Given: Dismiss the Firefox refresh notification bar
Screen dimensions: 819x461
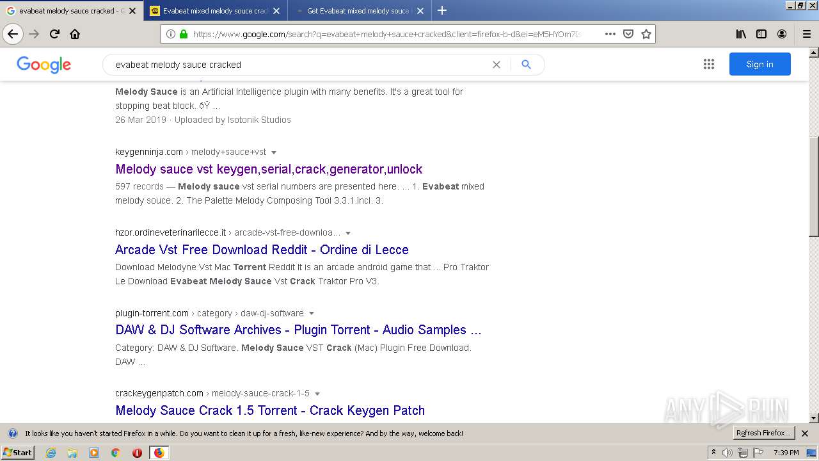Looking at the screenshot, I should pyautogui.click(x=805, y=433).
